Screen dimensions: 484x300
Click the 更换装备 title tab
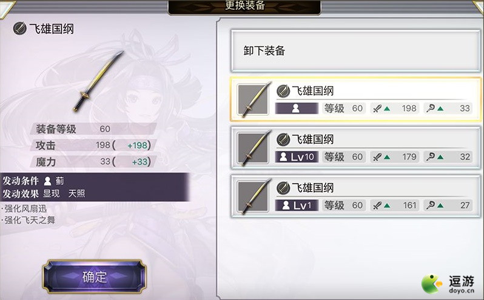pos(244,6)
